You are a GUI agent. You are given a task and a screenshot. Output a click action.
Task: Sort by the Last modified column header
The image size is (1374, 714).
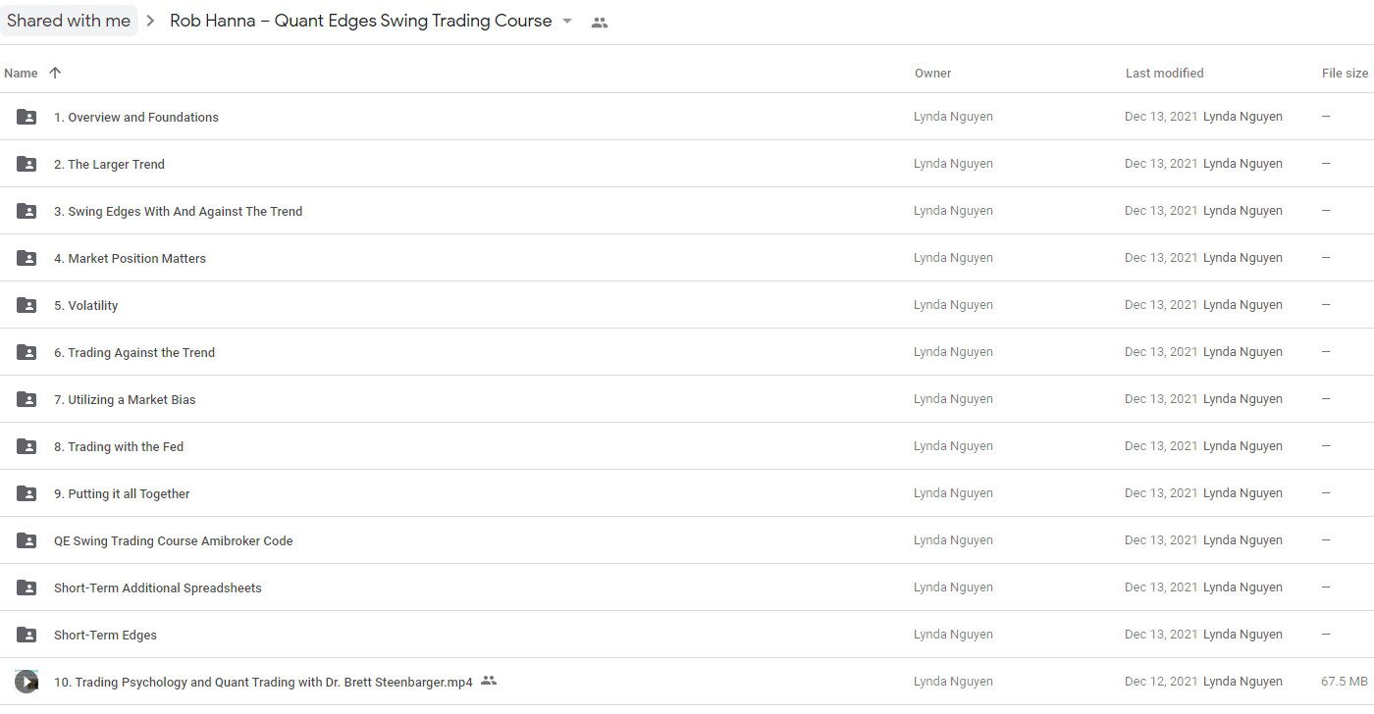pos(1164,73)
